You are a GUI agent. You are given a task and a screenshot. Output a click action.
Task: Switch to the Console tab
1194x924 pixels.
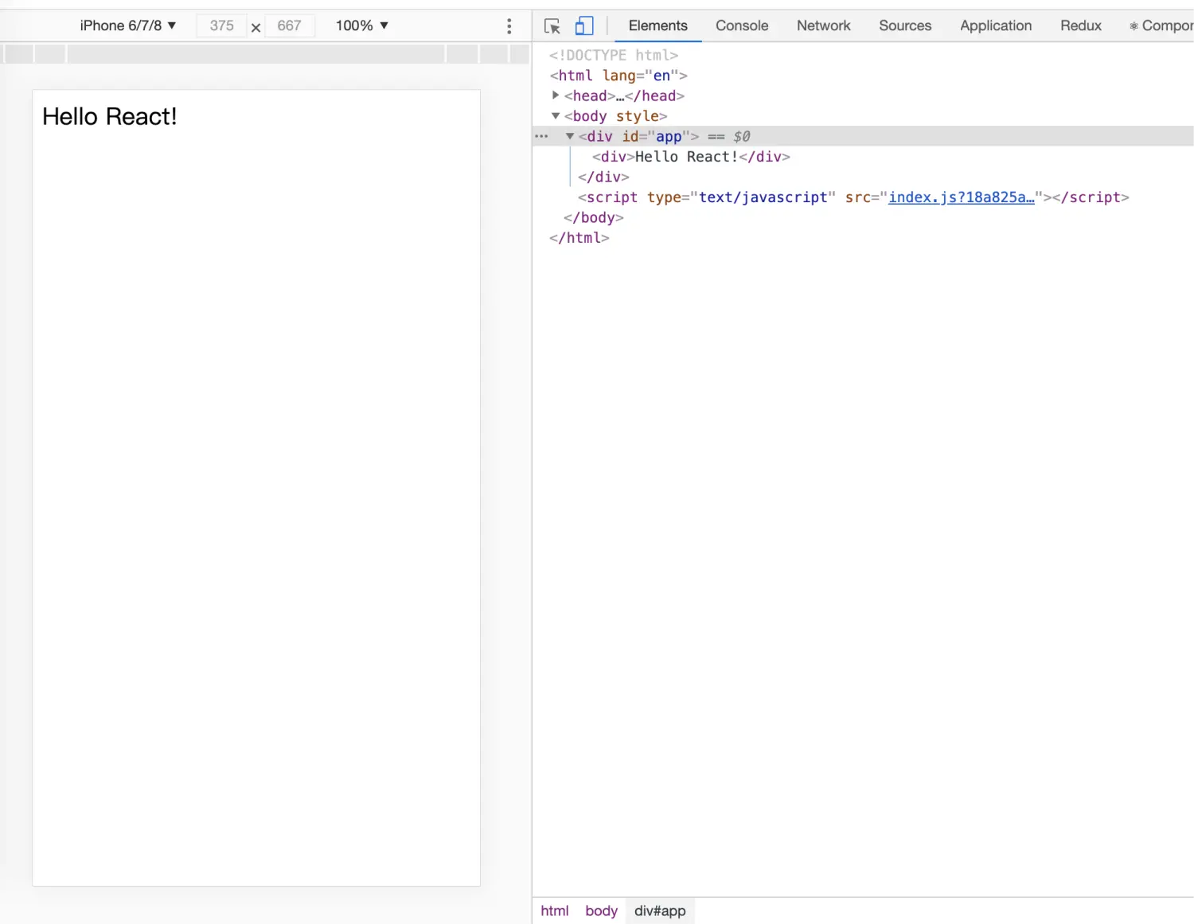tap(742, 25)
